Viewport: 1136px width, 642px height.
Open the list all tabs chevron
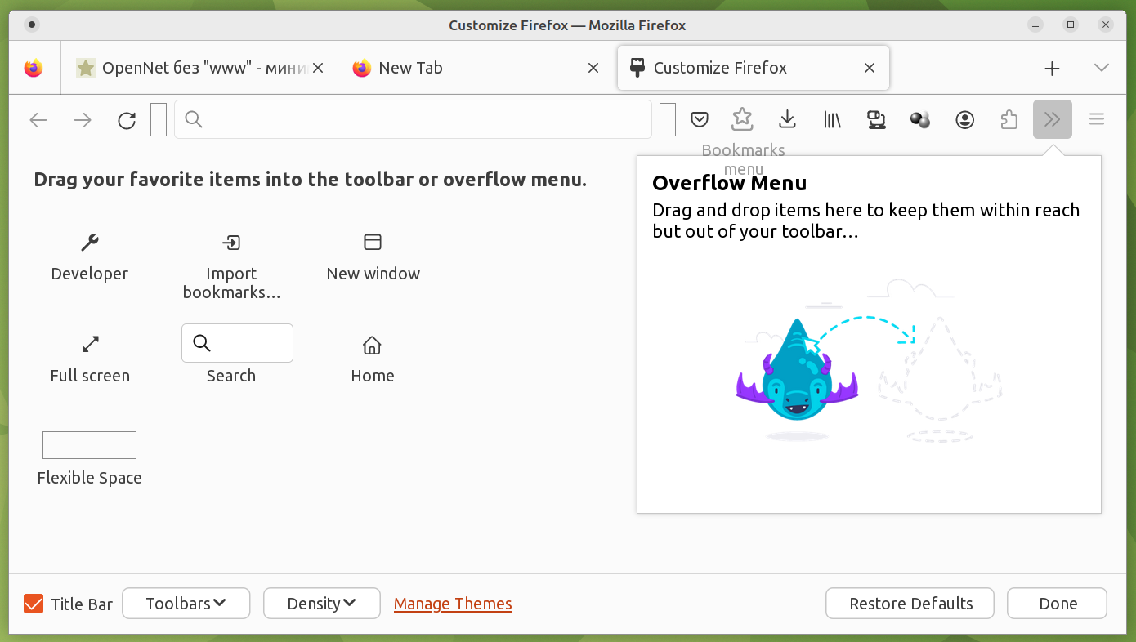click(1102, 68)
